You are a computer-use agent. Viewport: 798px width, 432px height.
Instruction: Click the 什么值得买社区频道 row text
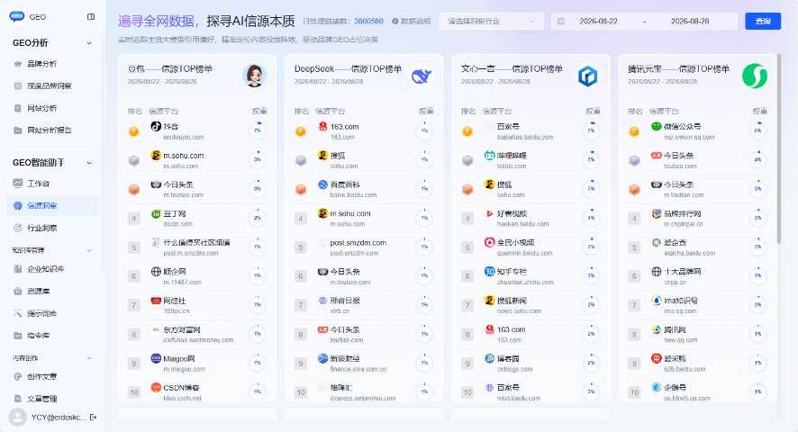(196, 243)
